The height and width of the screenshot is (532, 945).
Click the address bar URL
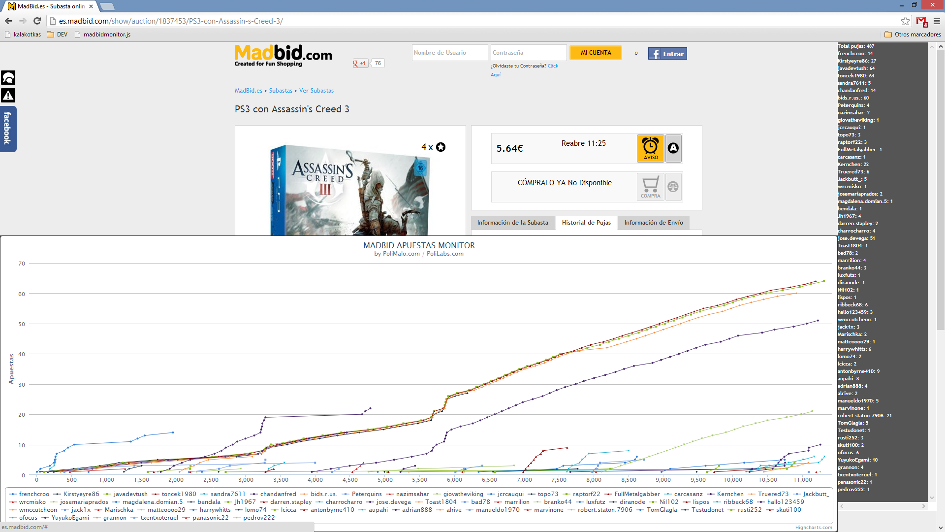tap(171, 21)
